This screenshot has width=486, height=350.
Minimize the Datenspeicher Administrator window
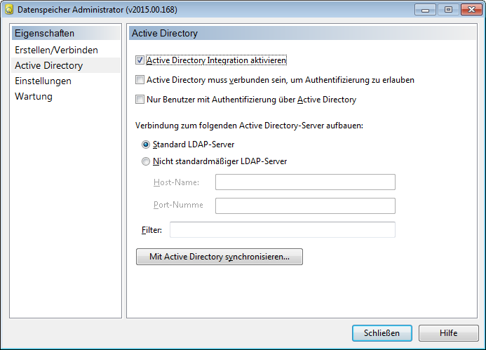425,10
